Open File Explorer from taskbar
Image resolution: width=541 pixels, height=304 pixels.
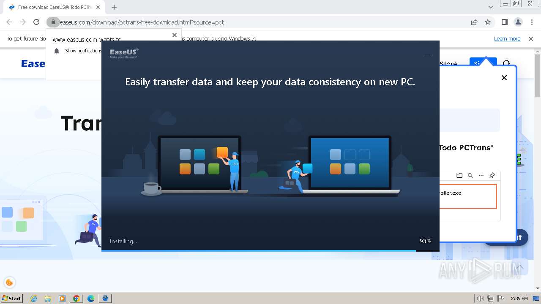[48, 299]
